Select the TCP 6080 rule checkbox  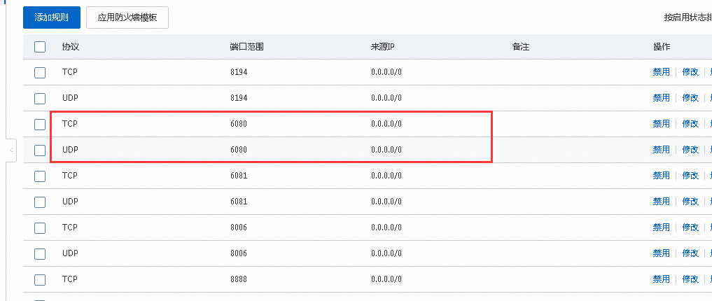point(40,125)
